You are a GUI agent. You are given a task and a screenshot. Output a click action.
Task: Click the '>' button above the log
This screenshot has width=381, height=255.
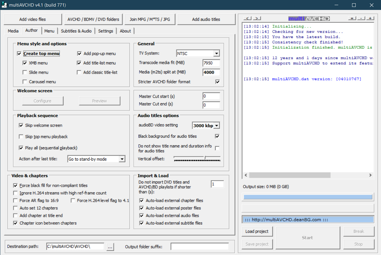click(x=257, y=19)
